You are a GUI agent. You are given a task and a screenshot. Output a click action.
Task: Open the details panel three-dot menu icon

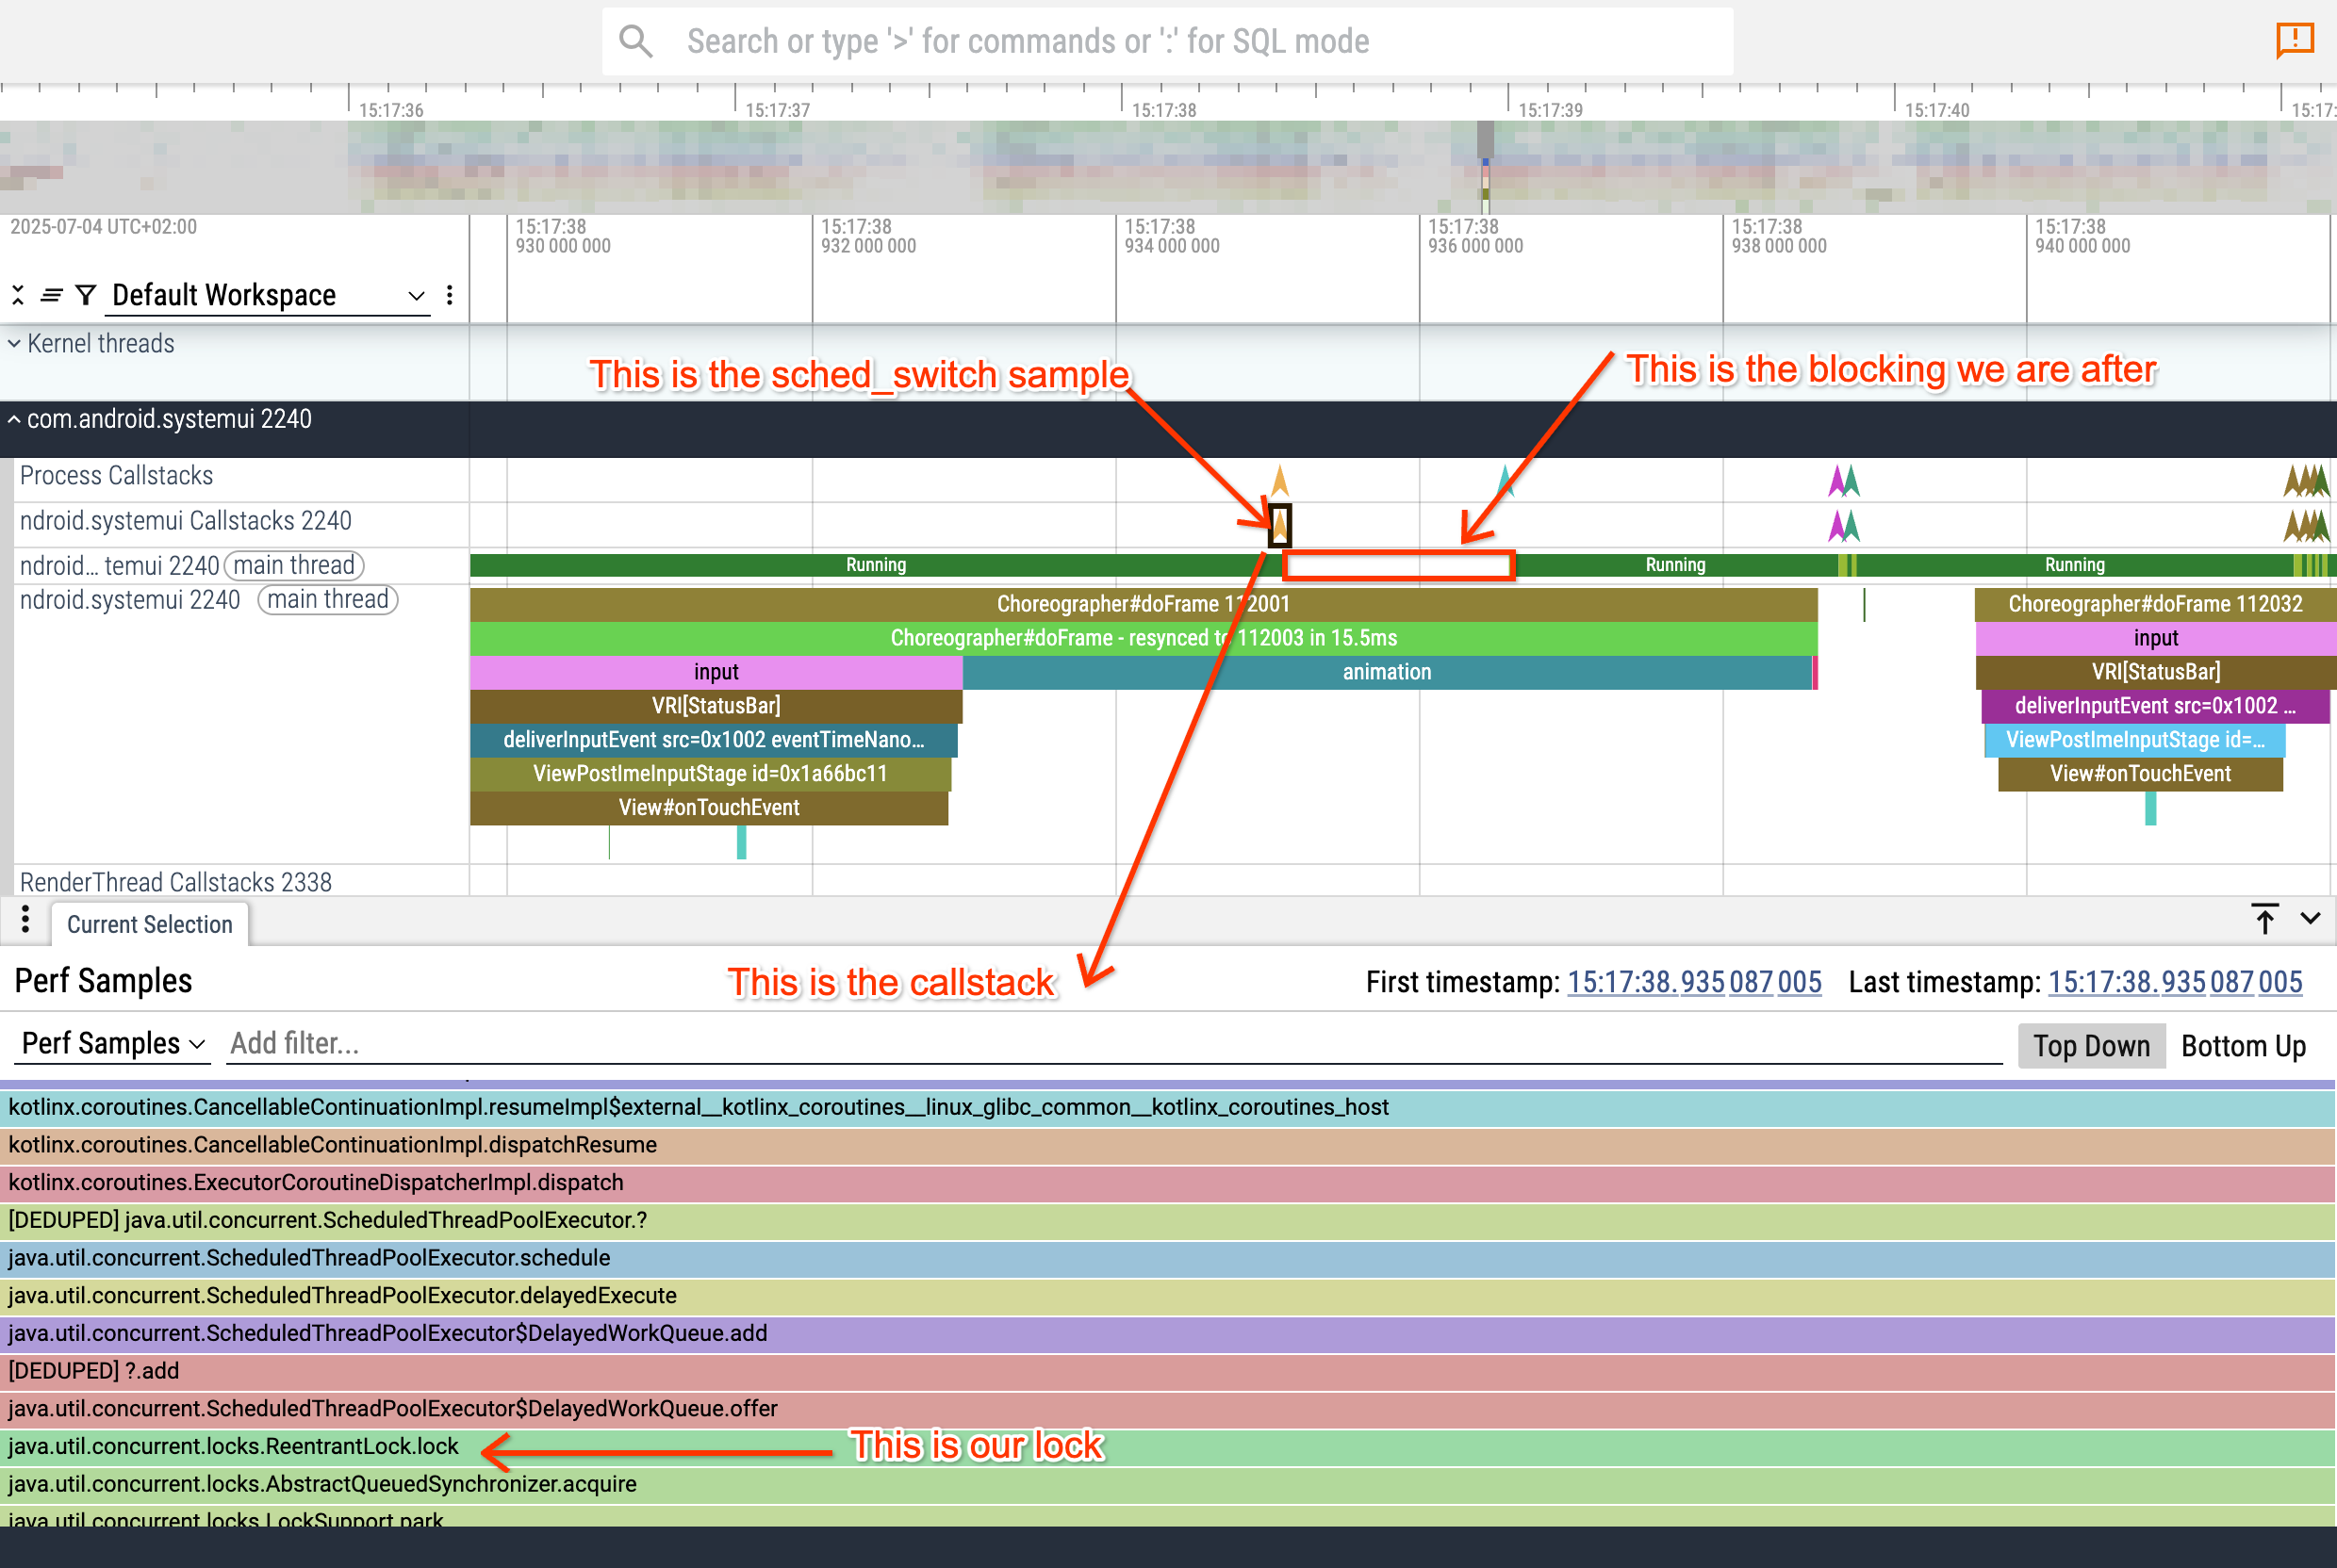click(x=25, y=920)
